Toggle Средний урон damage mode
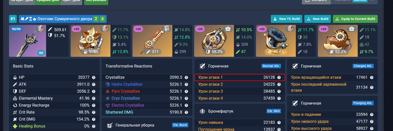The width and height of the screenshot is (393, 131). pyautogui.click(x=48, y=1)
